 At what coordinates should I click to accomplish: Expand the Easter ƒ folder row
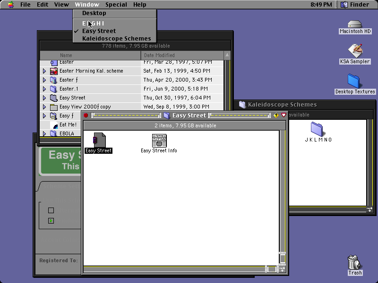[x=44, y=80]
